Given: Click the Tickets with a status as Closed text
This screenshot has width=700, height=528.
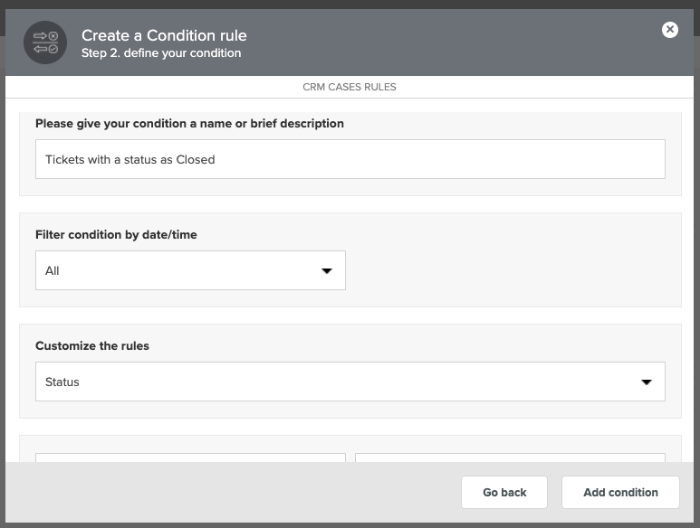Looking at the screenshot, I should pos(129,159).
